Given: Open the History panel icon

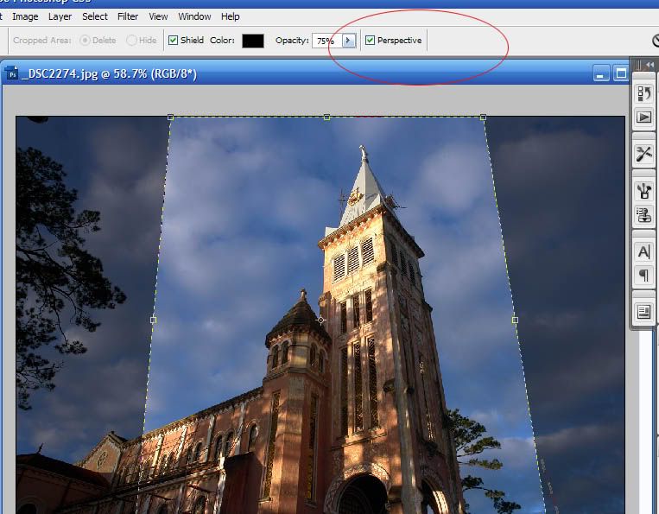Looking at the screenshot, I should click(x=643, y=93).
